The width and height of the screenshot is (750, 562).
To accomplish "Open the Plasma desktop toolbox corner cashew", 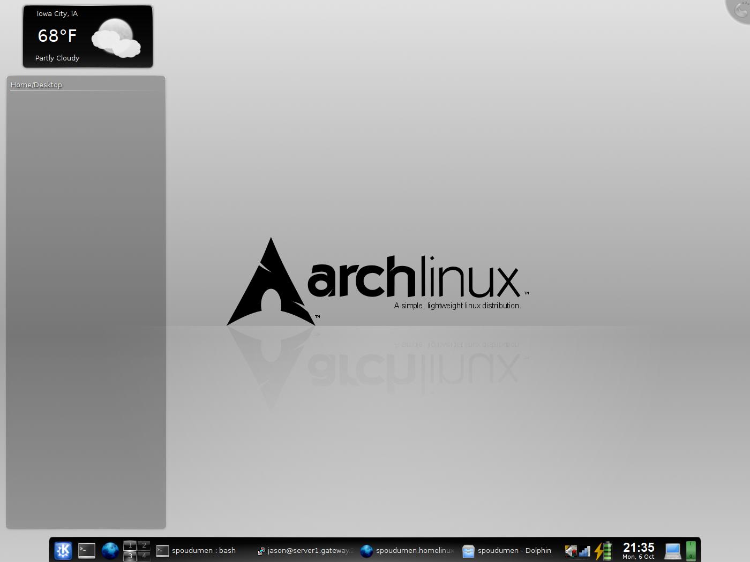I will 740,10.
